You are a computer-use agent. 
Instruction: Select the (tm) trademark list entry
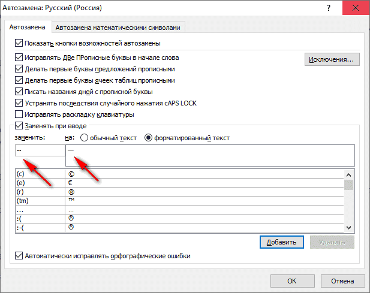(x=38, y=201)
